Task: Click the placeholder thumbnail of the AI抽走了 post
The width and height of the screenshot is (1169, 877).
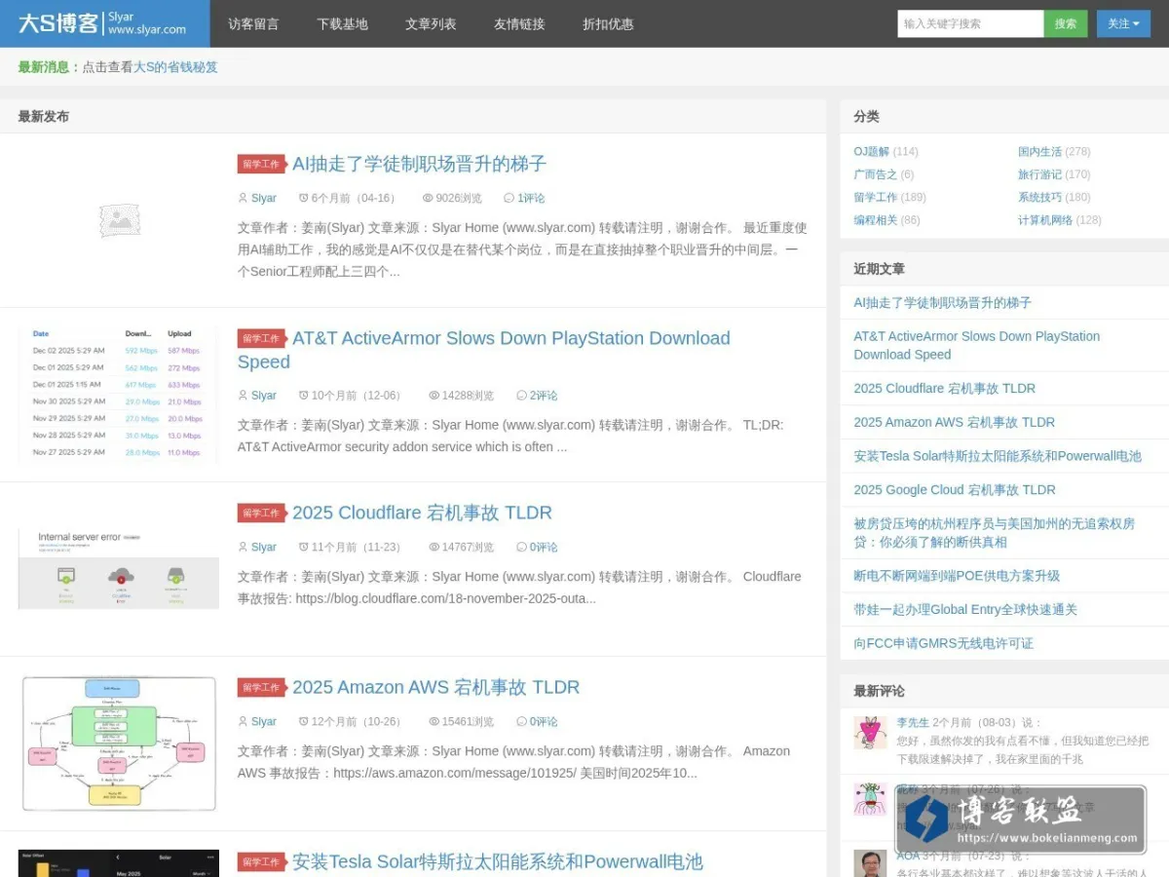Action: [x=119, y=220]
